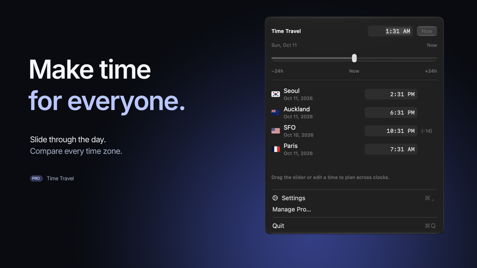The width and height of the screenshot is (477, 268).
Task: Click the Now button to reset time
Action: click(x=427, y=31)
